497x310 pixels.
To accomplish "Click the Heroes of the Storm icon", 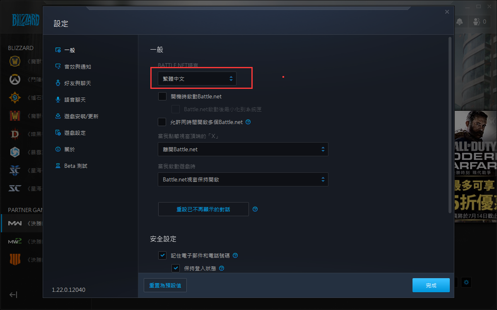I will pos(15,152).
